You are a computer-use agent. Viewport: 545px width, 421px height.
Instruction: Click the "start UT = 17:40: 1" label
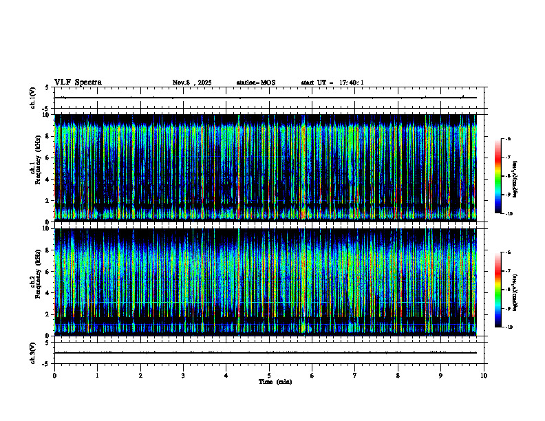click(332, 83)
